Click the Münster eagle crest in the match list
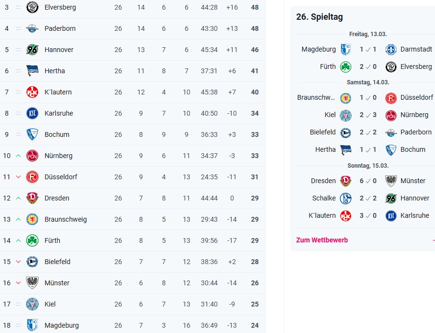 point(391,181)
